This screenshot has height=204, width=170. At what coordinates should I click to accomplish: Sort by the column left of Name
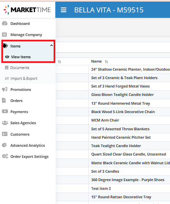click(x=59, y=62)
